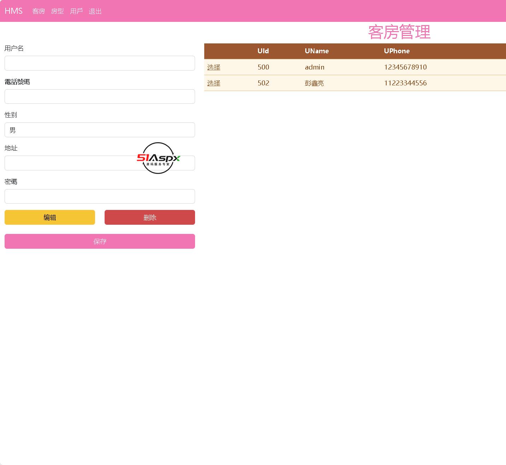This screenshot has width=506, height=465.
Task: Focus the 電話號碼 input field
Action: tap(100, 96)
